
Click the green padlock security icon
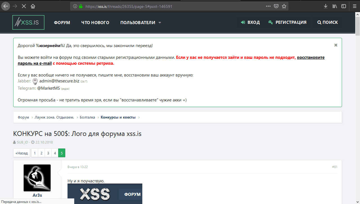[x=81, y=6]
